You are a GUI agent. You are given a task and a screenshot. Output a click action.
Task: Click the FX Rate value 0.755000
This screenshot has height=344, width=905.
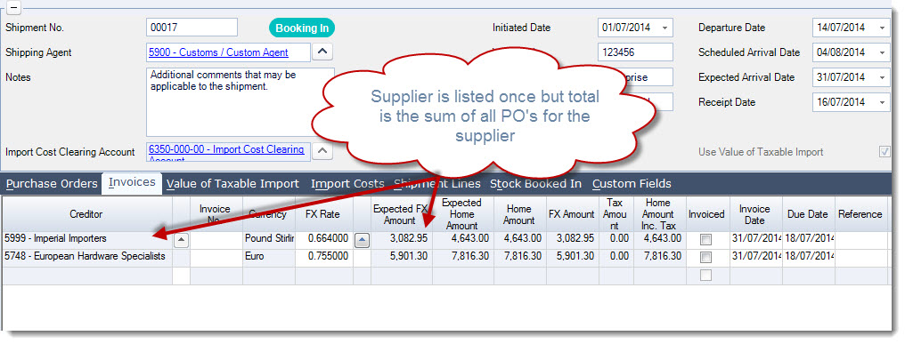324,257
